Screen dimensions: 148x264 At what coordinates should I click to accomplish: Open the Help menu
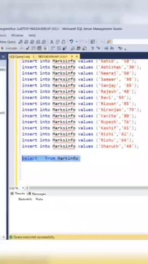32,35
